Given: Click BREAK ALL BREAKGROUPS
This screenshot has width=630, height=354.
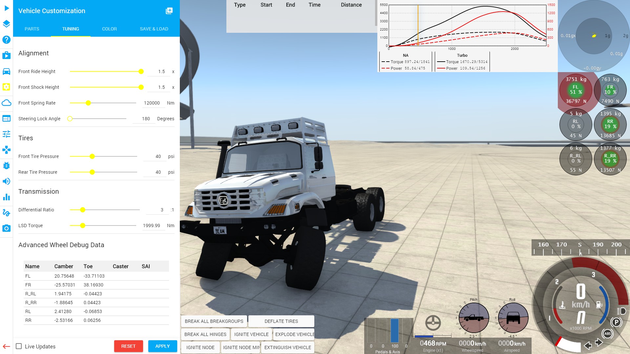Looking at the screenshot, I should (x=214, y=321).
